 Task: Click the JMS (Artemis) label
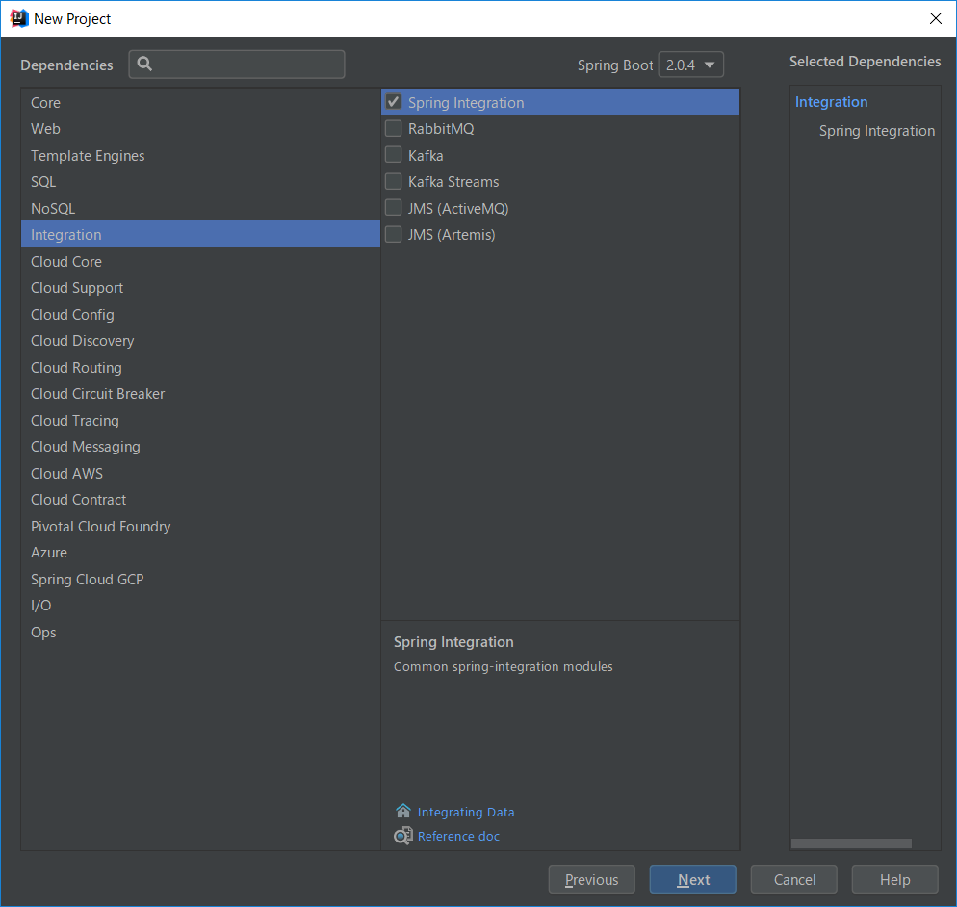[x=452, y=234]
